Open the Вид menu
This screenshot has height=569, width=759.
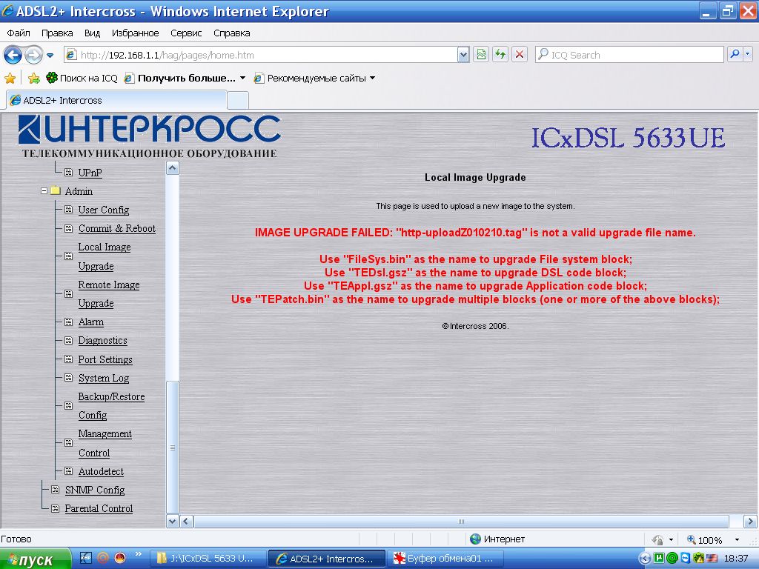[x=92, y=33]
